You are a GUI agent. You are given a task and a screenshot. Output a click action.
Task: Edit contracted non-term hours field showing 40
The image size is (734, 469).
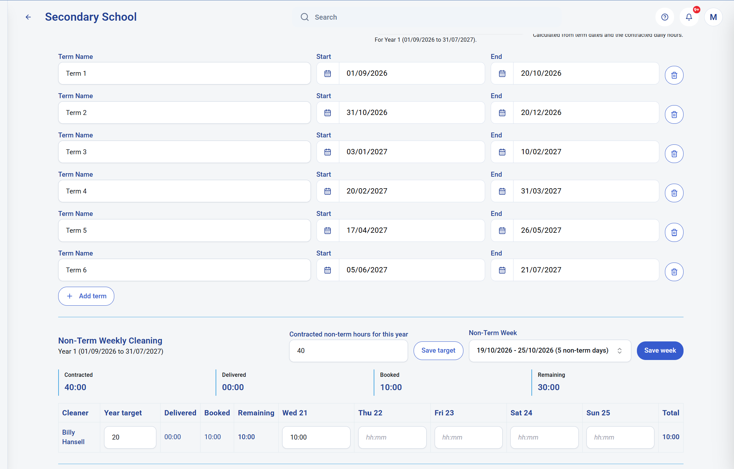pos(348,351)
